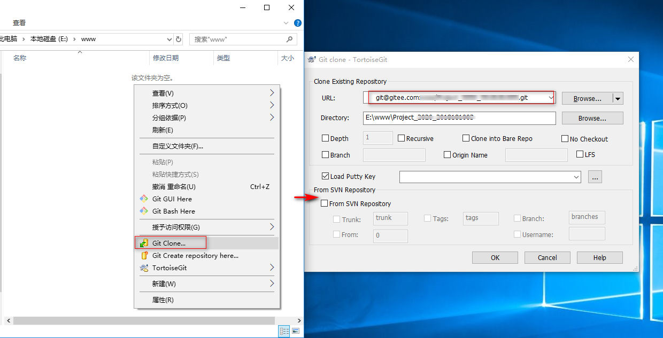663x338 pixels.
Task: Open 分组依据(P) in context menu
Action: 206,117
